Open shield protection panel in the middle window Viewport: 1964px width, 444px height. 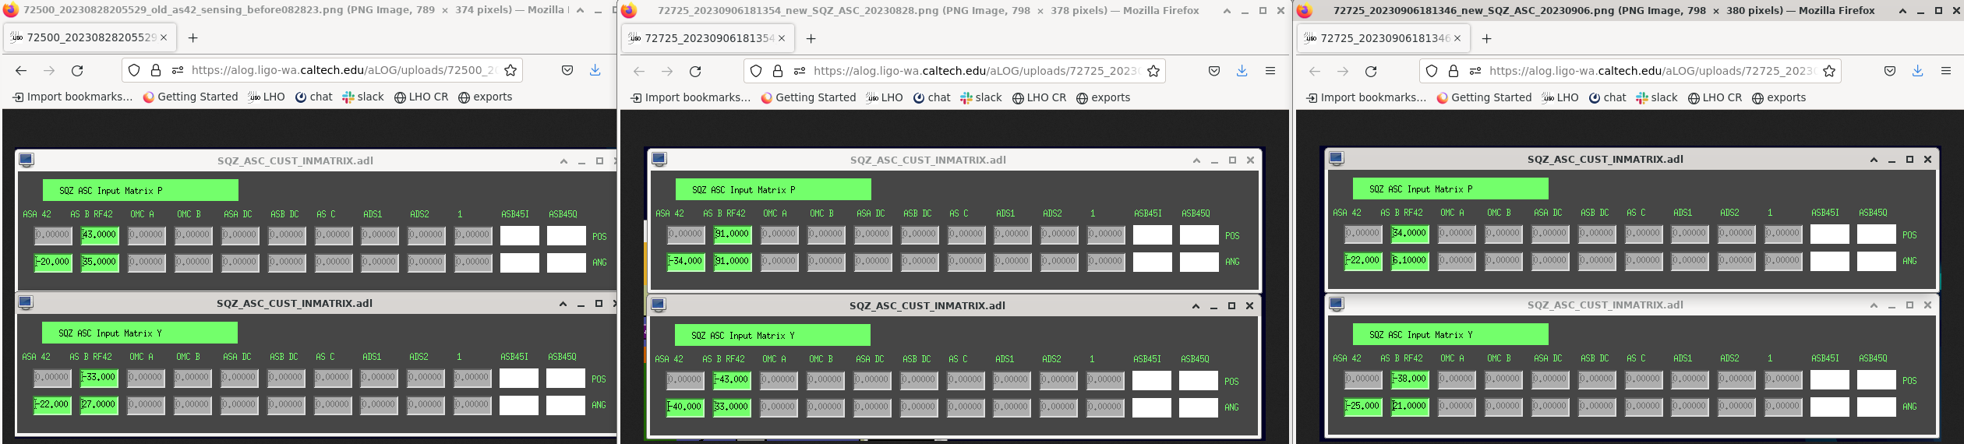(756, 71)
